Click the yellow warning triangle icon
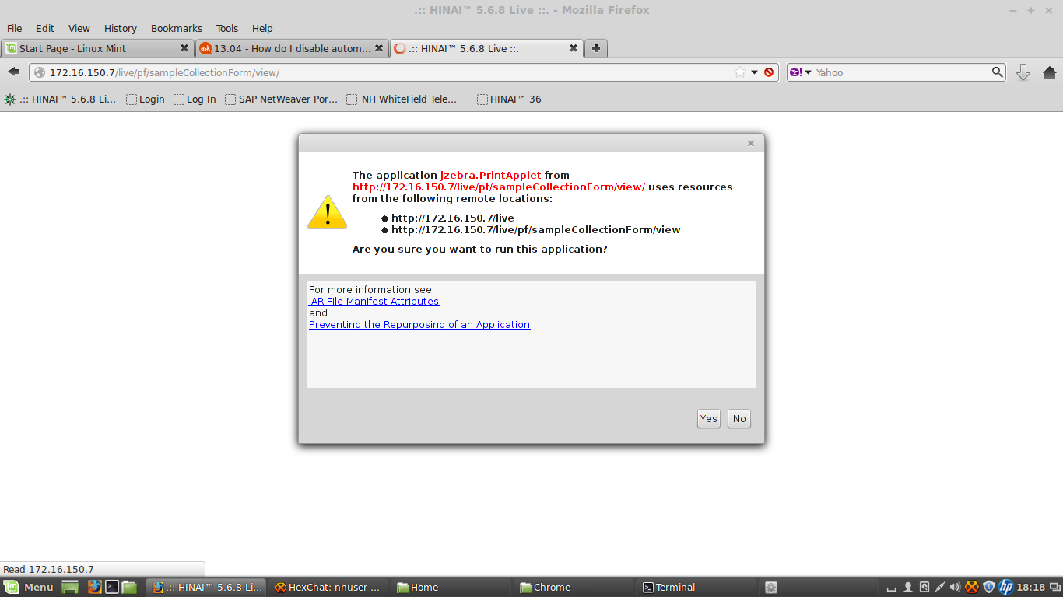1063x597 pixels. [x=327, y=211]
